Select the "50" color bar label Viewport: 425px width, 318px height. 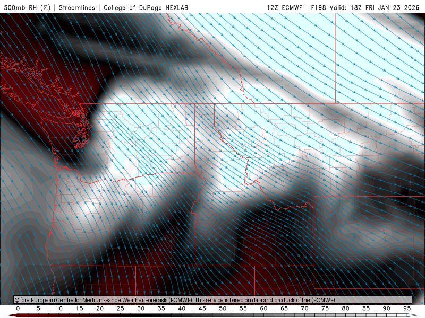click(x=223, y=308)
